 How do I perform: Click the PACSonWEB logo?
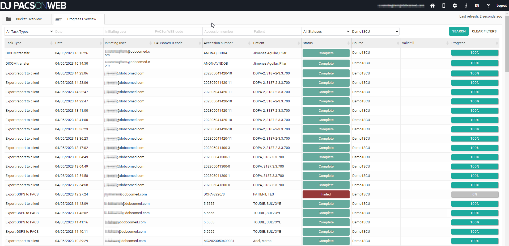(x=33, y=6)
